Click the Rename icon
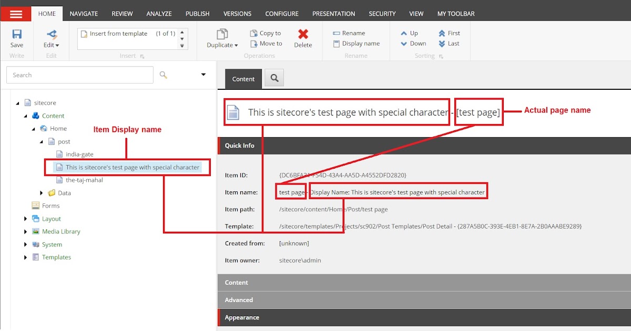Image resolution: width=631 pixels, height=331 pixels. 337,33
